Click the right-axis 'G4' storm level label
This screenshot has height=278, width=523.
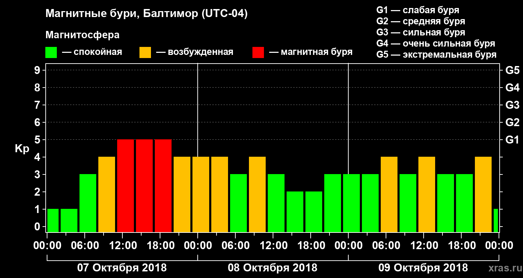(512, 88)
